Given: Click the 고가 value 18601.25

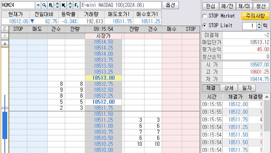Looking at the screenshot, I should point(259,72).
